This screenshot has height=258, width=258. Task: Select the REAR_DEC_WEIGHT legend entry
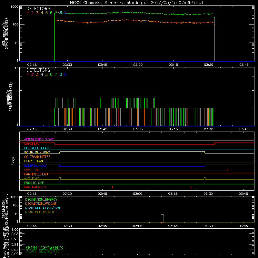(x=40, y=212)
